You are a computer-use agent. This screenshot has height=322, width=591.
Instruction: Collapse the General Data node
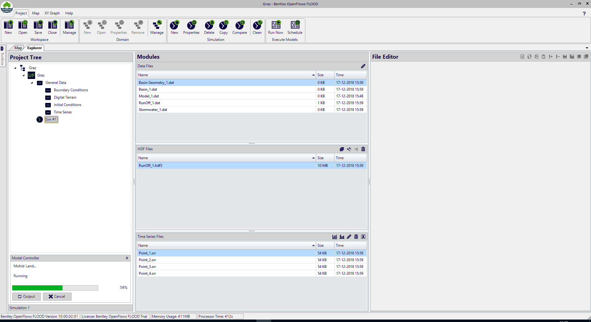tap(32, 83)
